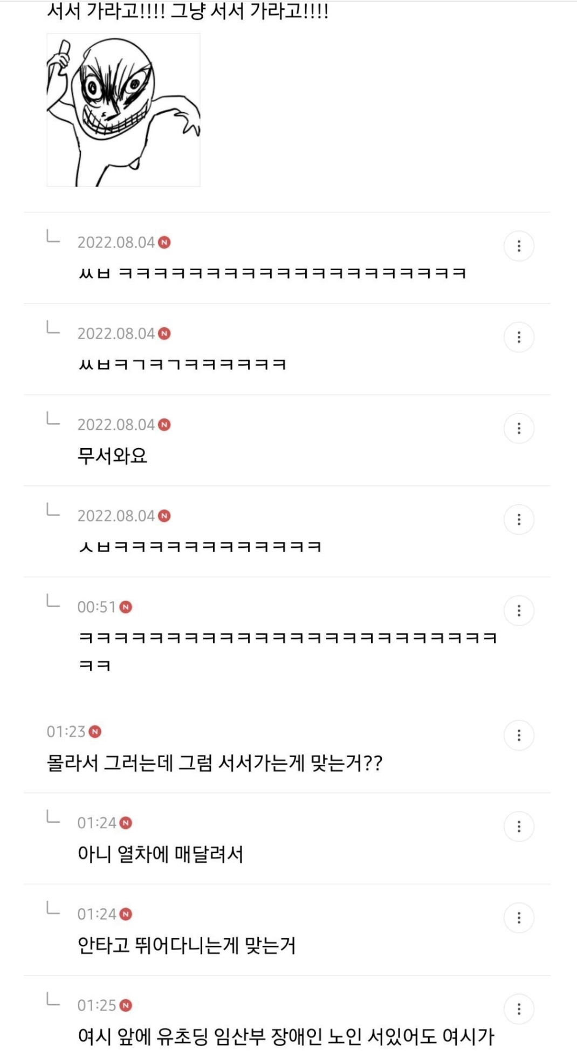Open three-dot menu for 01:25 reply
This screenshot has width=577, height=1051.
click(x=519, y=1009)
